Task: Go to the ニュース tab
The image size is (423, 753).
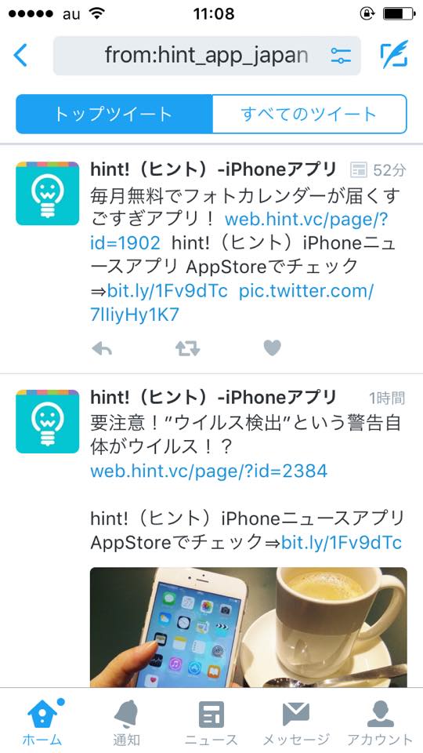Action: (x=211, y=720)
